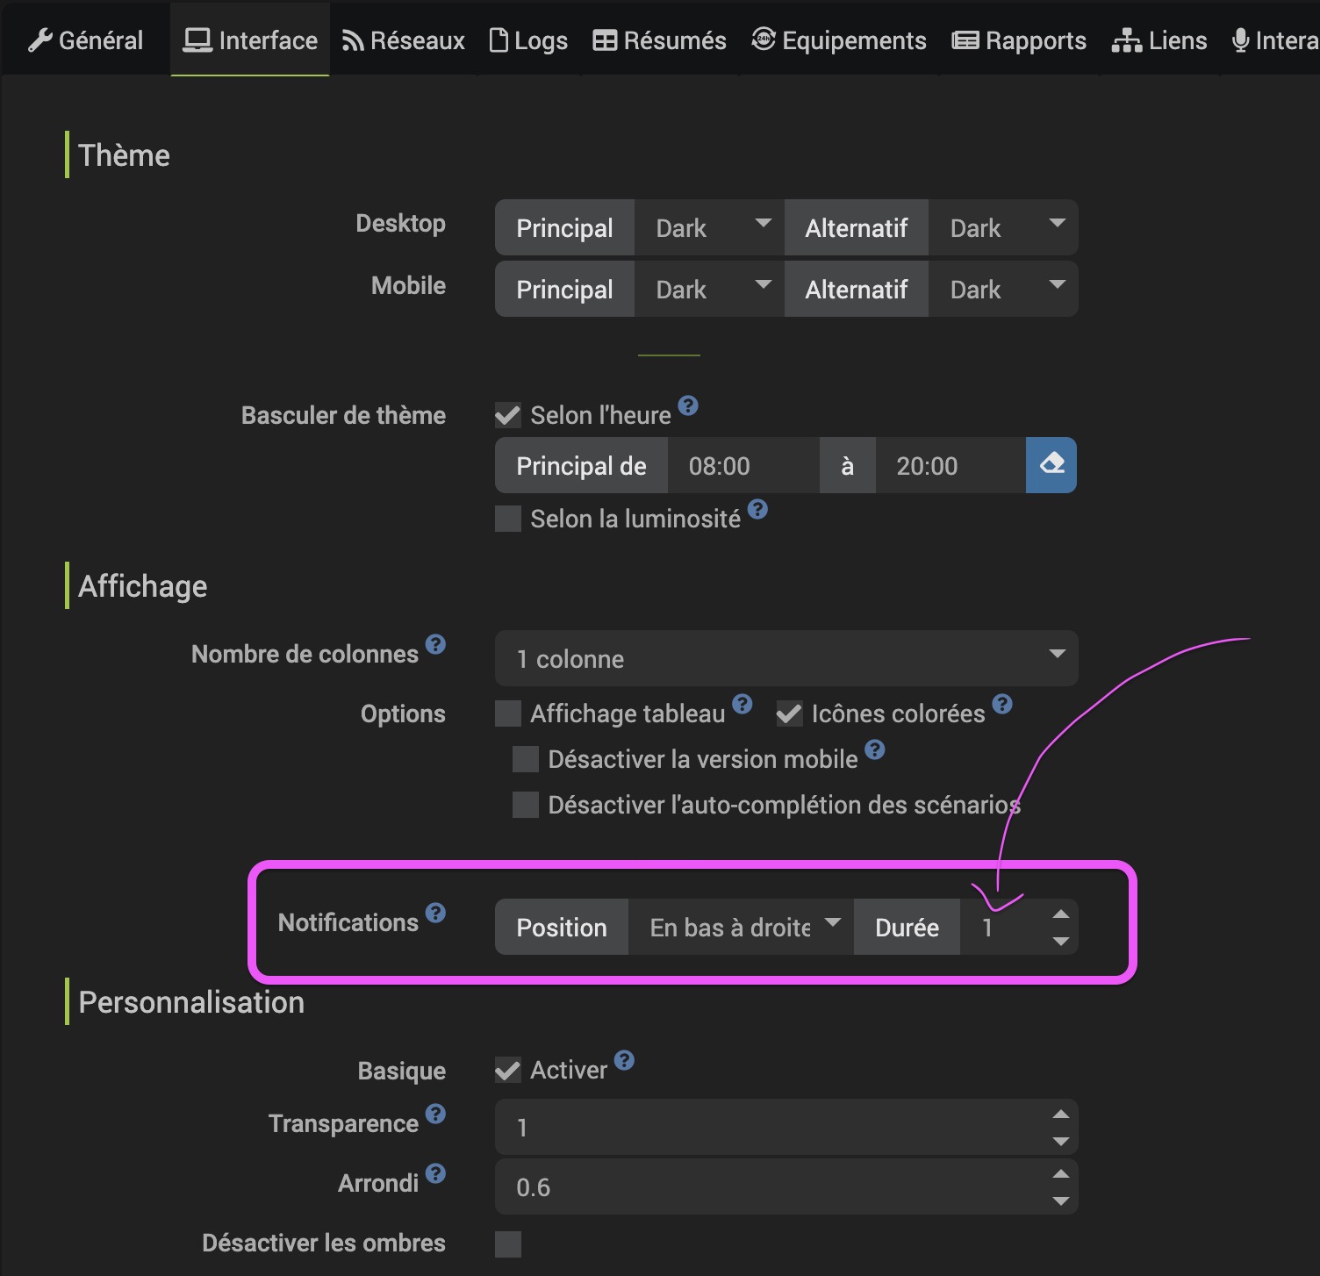The image size is (1320, 1276).
Task: Increase the Durée value with up arrow
Action: tap(1060, 914)
